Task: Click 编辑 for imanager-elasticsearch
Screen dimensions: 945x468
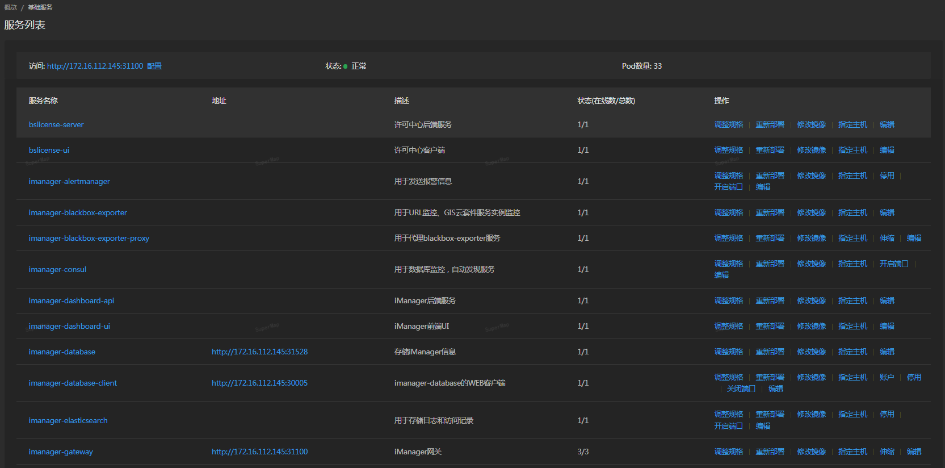Action: click(x=763, y=426)
